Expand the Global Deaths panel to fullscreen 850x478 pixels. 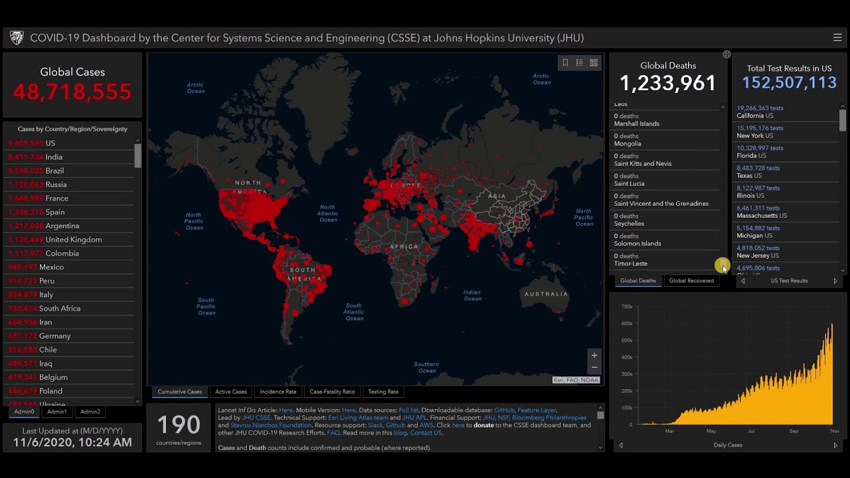tap(726, 54)
